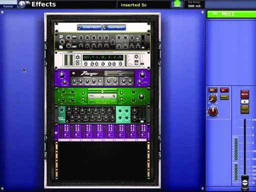This screenshot has width=256, height=192.
Task: Click the small icon on purple unit's left edge
Action: coord(56,133)
